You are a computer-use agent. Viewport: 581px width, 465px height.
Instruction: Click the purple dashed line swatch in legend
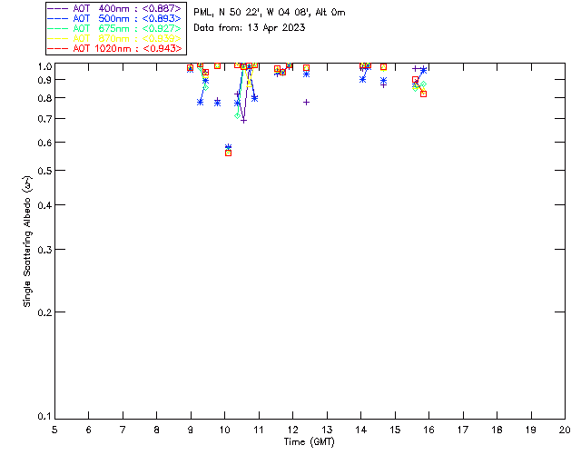[58, 8]
